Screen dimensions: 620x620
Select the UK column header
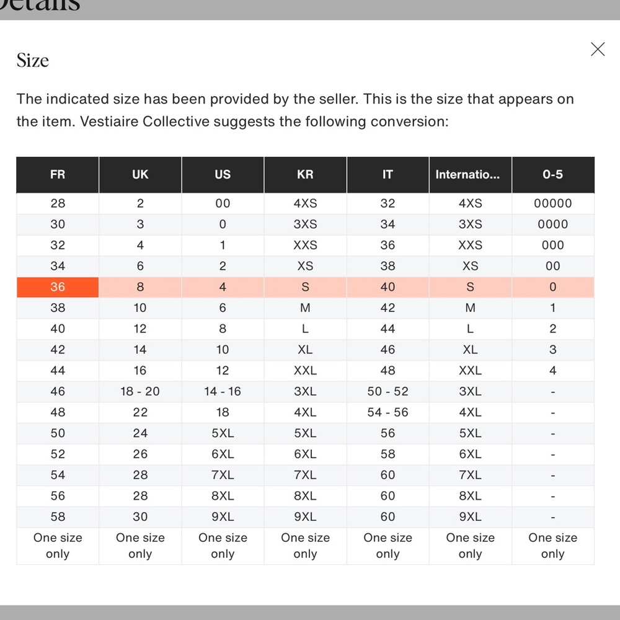140,174
